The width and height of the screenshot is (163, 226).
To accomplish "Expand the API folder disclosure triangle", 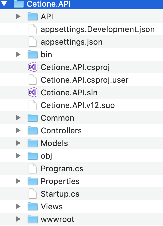I will (18, 16).
